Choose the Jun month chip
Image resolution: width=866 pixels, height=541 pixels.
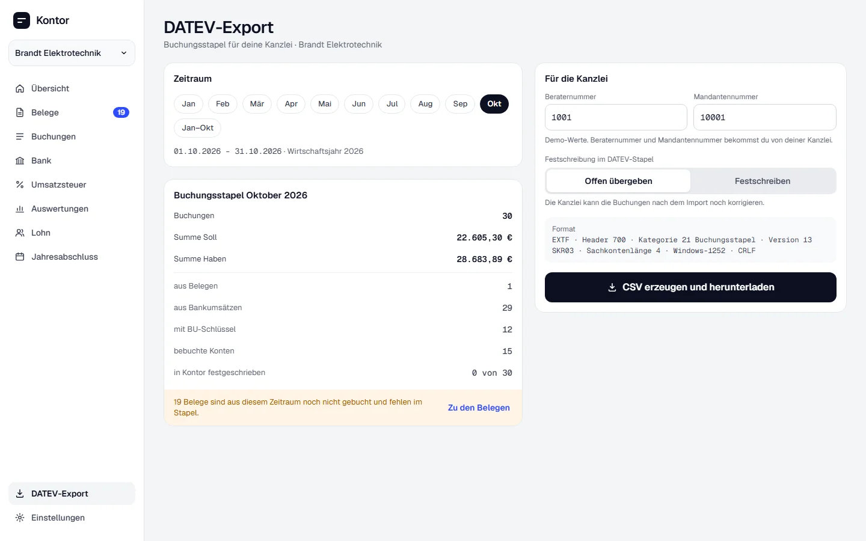coord(359,104)
